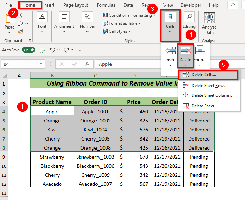Click the Select All corner triangle

(5, 76)
